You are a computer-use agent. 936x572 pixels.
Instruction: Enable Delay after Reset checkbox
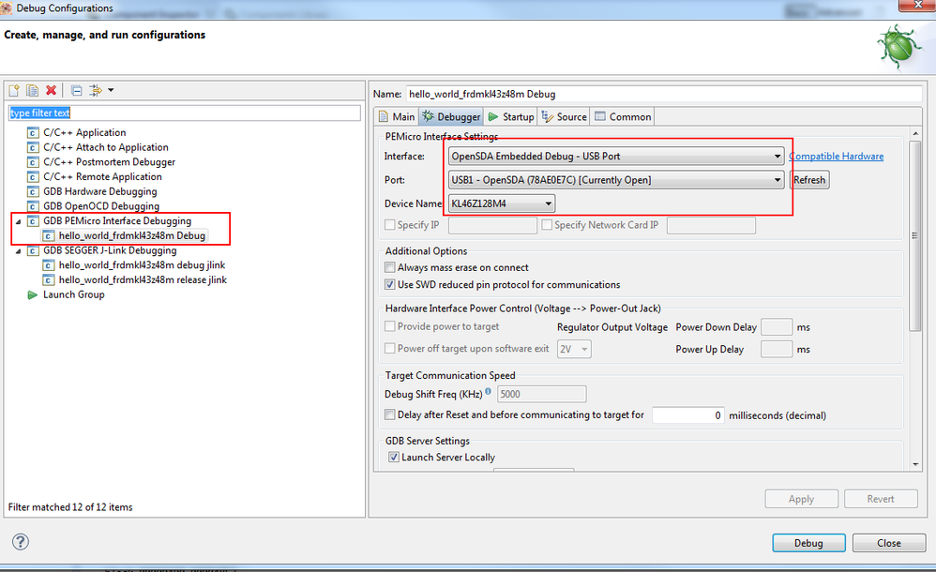click(x=390, y=414)
